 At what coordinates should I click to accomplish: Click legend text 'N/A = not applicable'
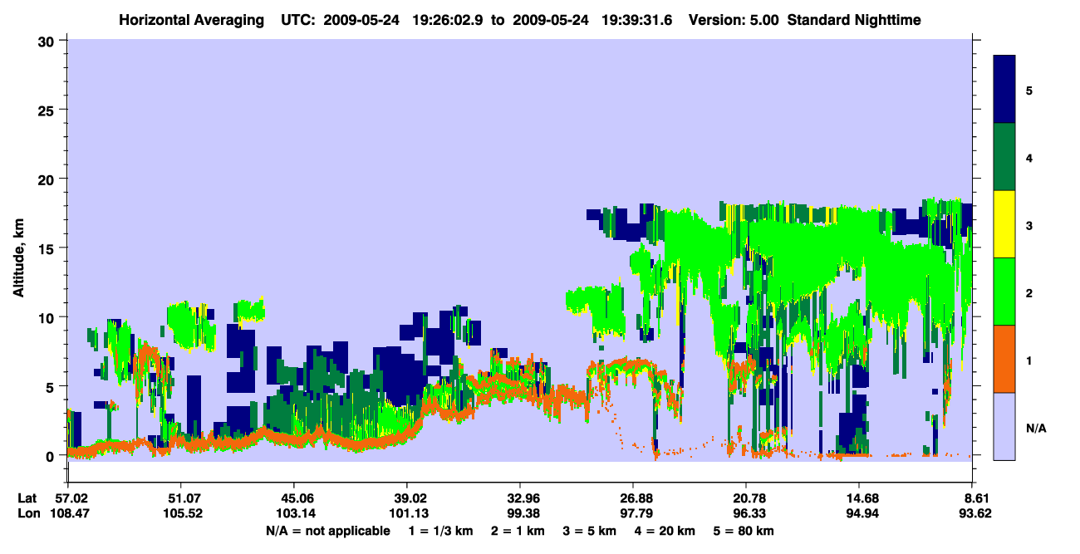tap(328, 531)
